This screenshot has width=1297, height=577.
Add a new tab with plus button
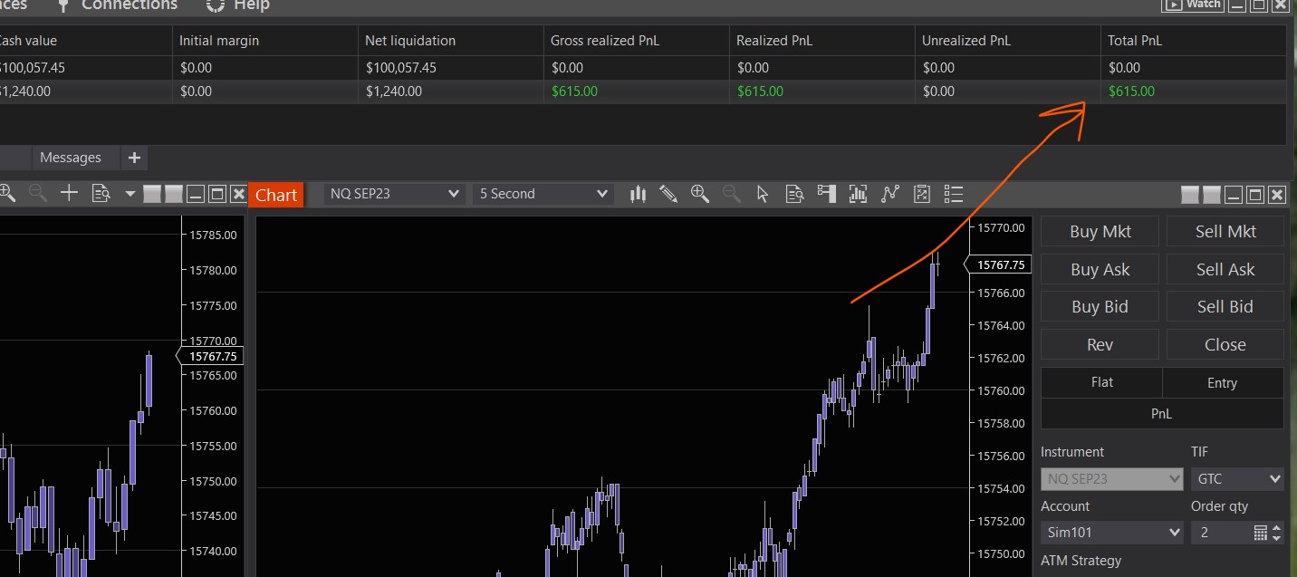click(134, 158)
